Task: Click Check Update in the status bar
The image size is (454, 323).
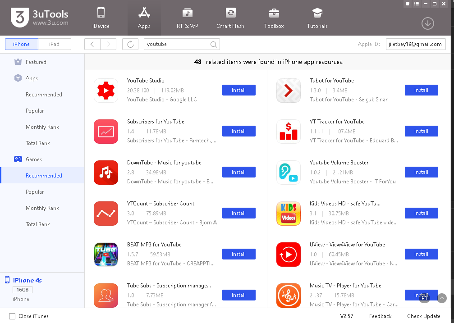Action: 424,316
